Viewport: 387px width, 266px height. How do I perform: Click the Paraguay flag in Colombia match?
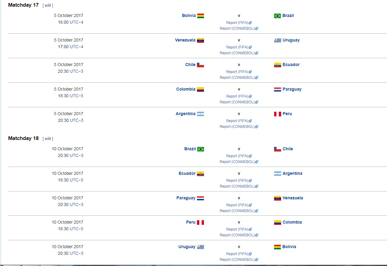[277, 89]
